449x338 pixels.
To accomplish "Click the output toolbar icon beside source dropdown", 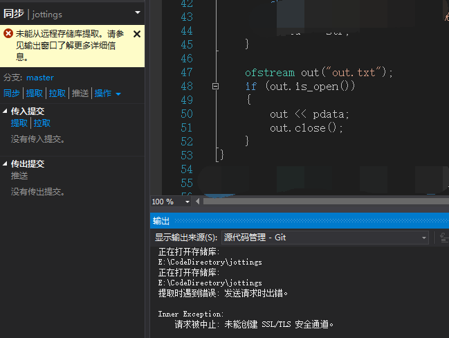I will click(x=444, y=238).
